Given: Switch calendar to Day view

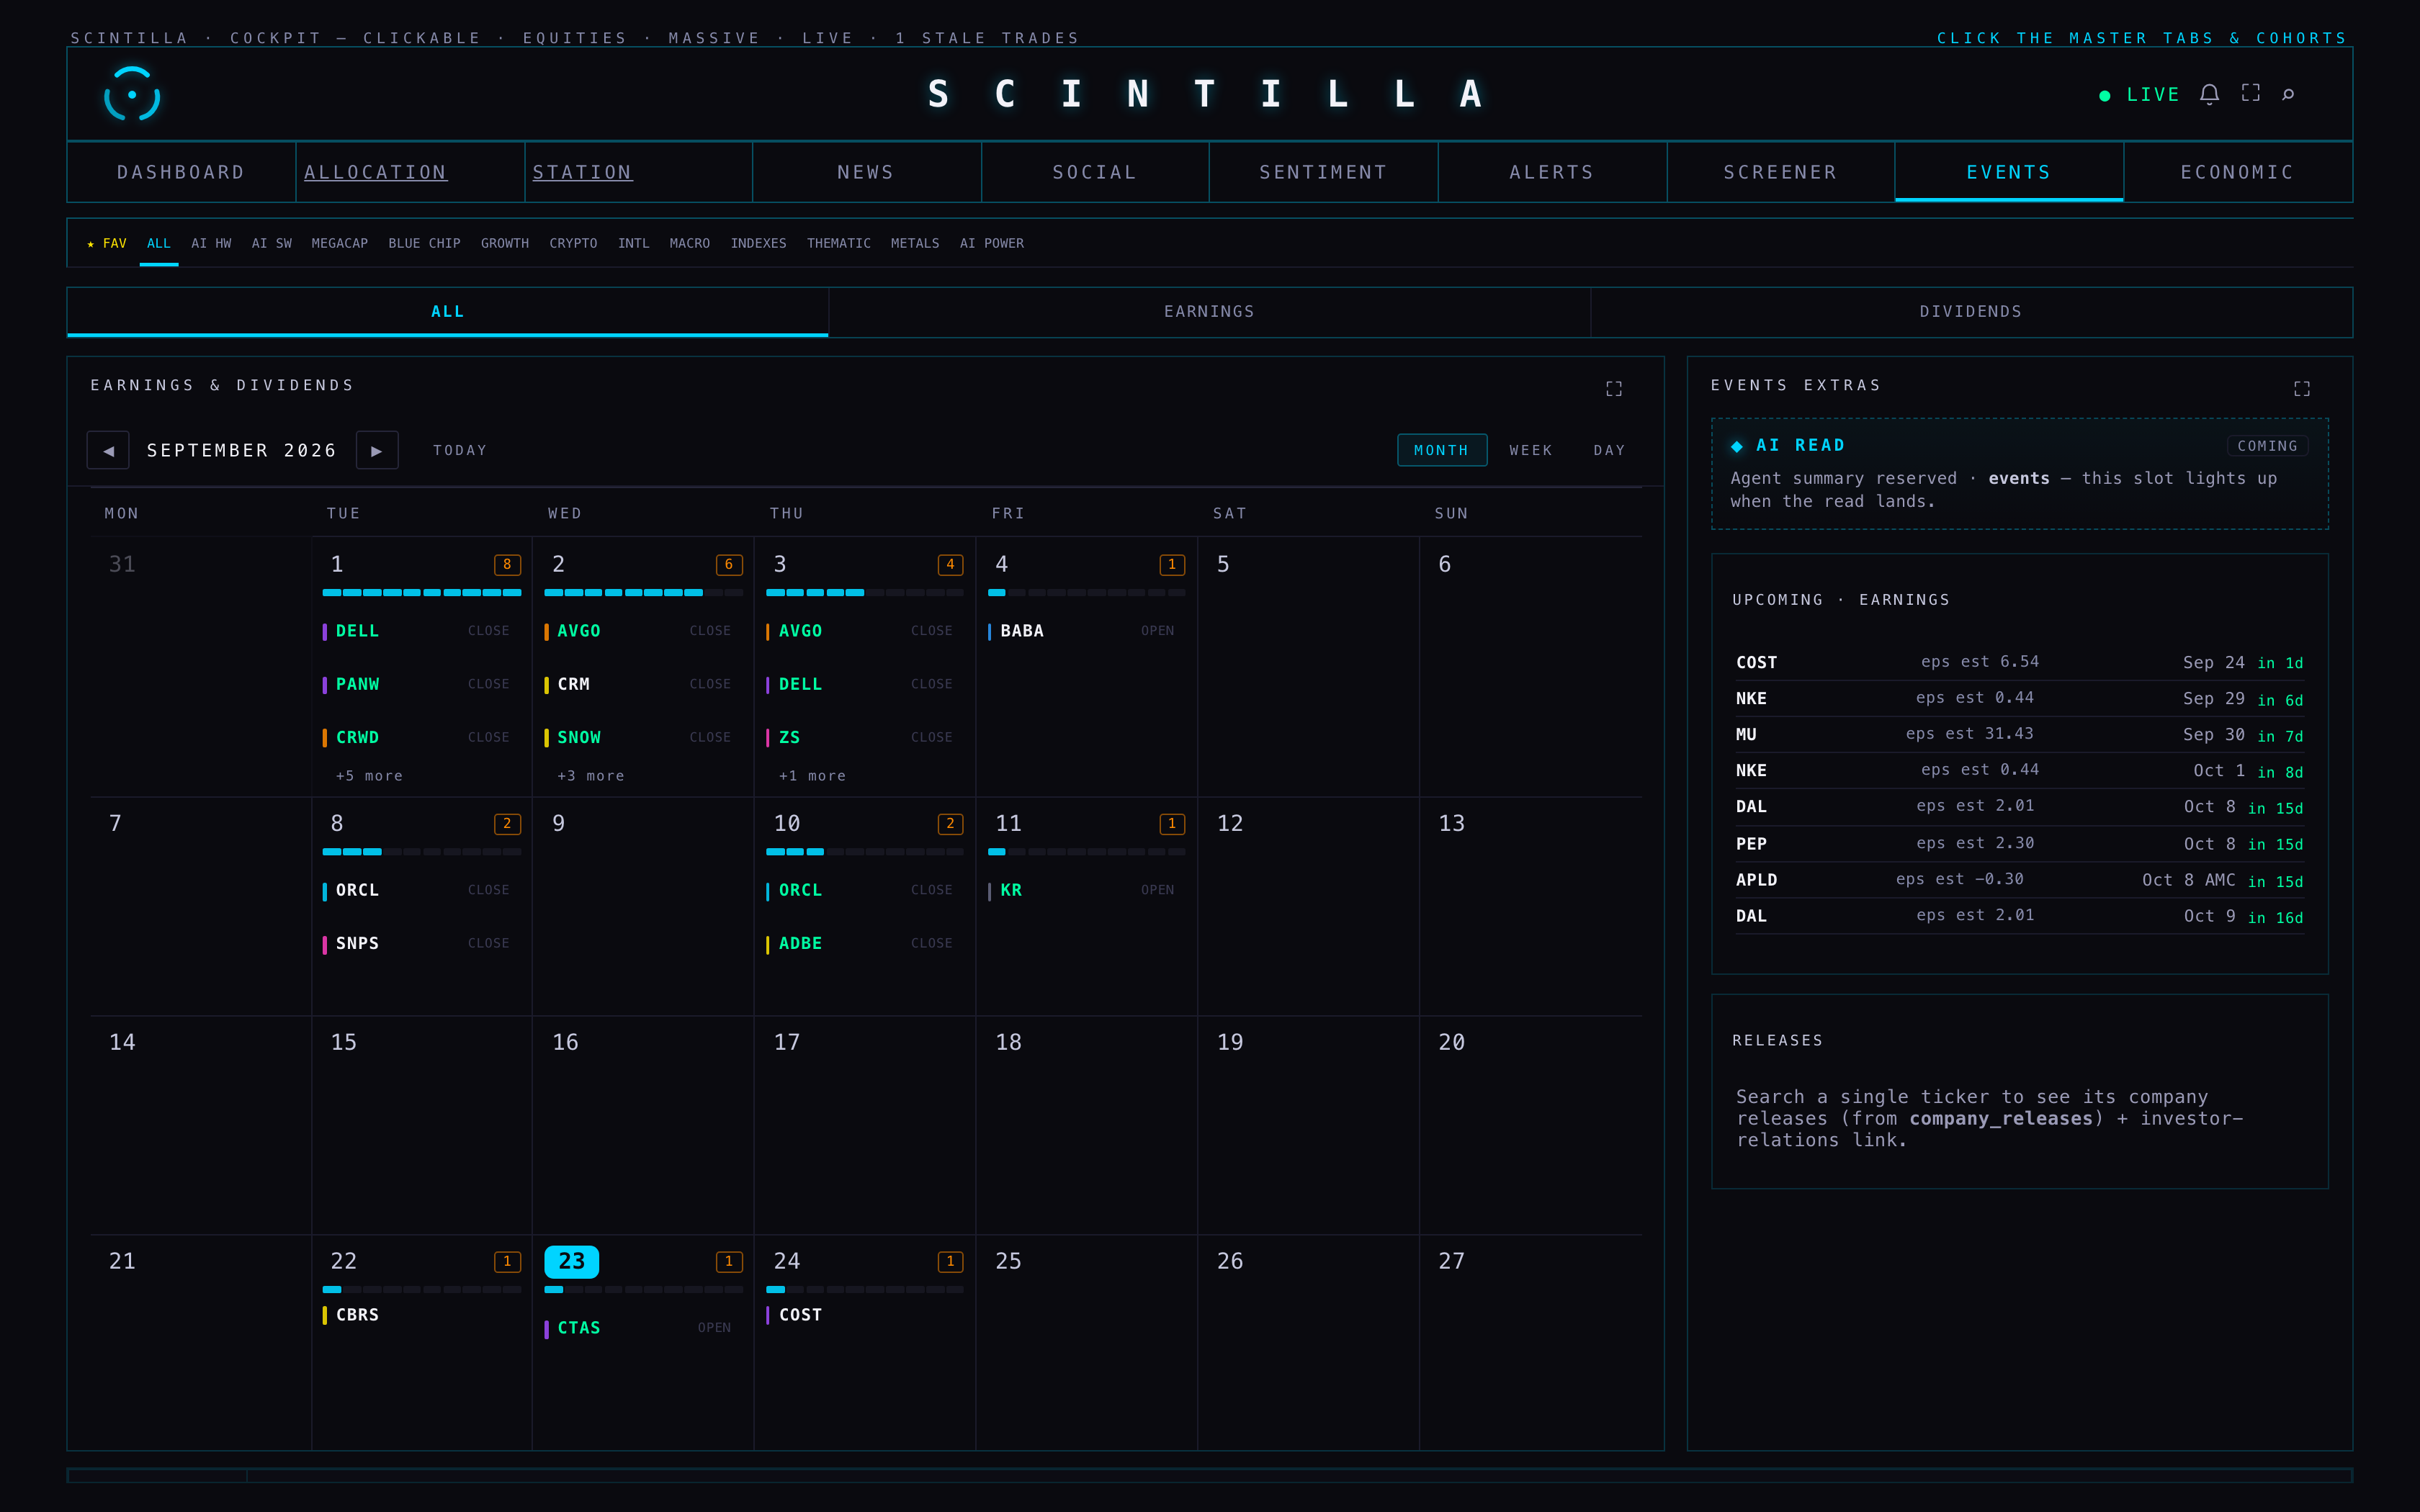Looking at the screenshot, I should pyautogui.click(x=1609, y=450).
